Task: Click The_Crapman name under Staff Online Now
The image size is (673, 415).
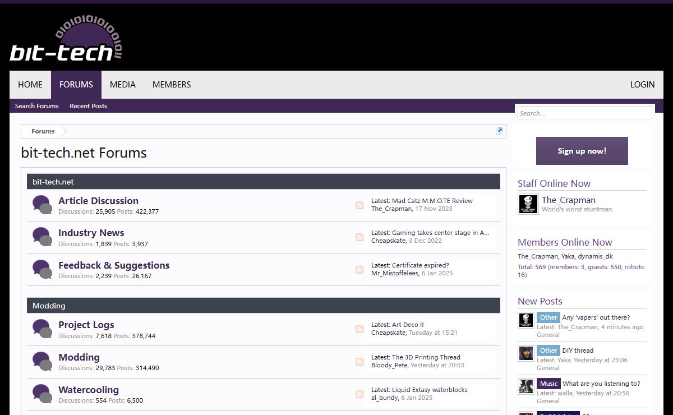Action: tap(569, 200)
